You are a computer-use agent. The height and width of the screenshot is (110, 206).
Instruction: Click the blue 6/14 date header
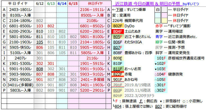62,4
